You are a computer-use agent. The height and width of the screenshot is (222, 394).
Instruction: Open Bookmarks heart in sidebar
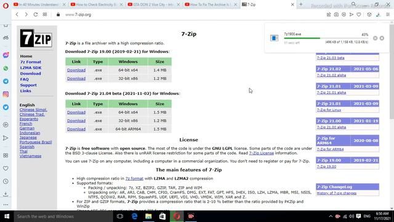click(6, 168)
